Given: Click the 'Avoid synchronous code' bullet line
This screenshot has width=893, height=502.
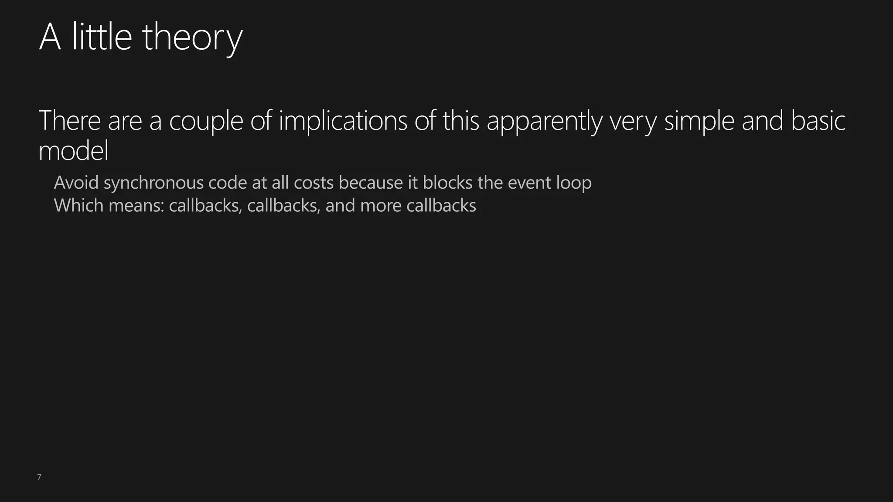Looking at the screenshot, I should click(x=323, y=183).
